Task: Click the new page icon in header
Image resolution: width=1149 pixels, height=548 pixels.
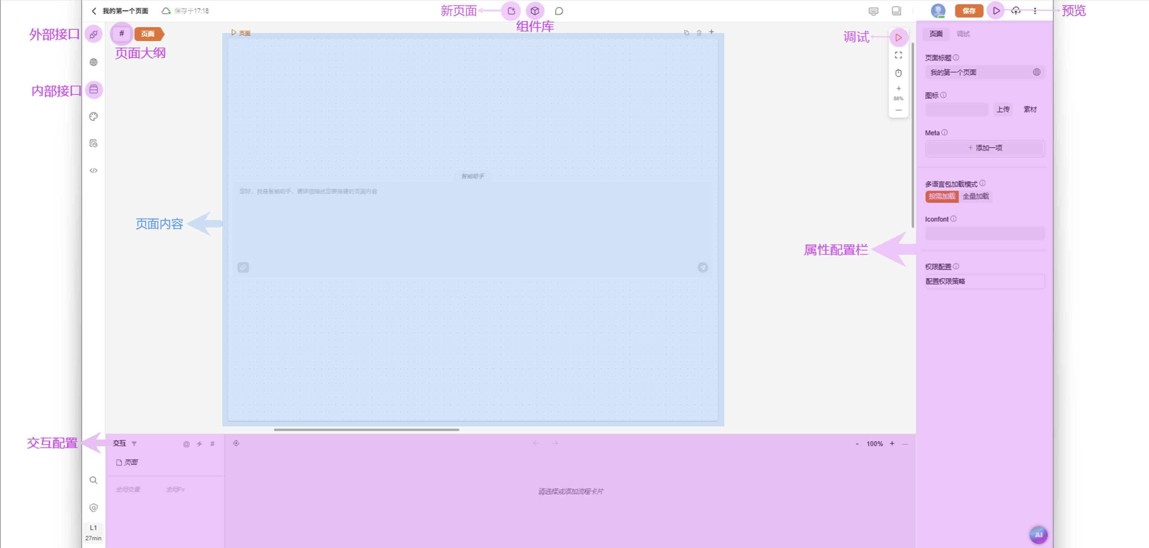Action: point(511,11)
